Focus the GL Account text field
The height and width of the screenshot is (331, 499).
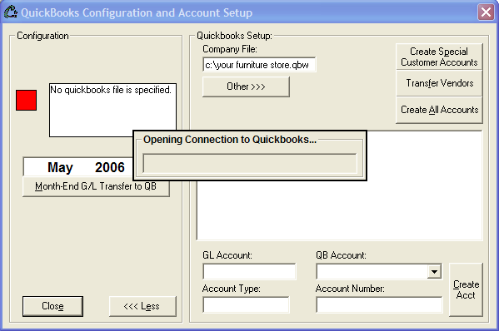click(x=249, y=272)
